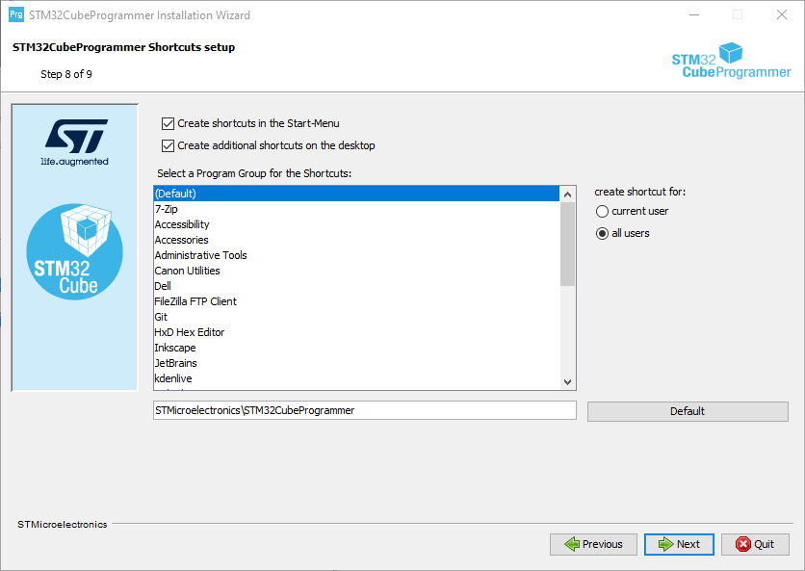
Task: Click the ST life.augmented logo
Action: pos(74,142)
